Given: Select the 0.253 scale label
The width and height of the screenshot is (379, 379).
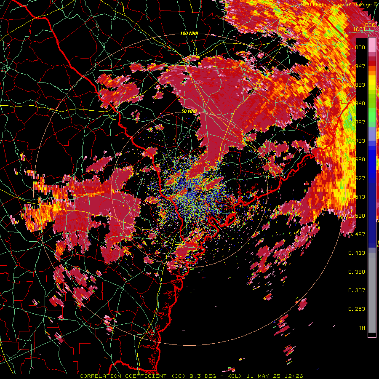Looking at the screenshot, I should [357, 309].
